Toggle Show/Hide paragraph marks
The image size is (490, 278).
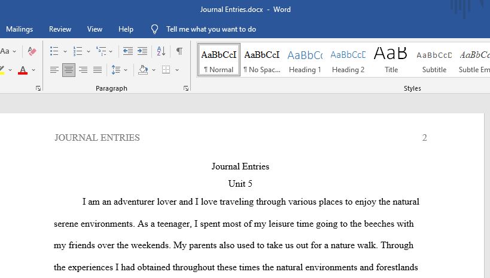click(179, 51)
